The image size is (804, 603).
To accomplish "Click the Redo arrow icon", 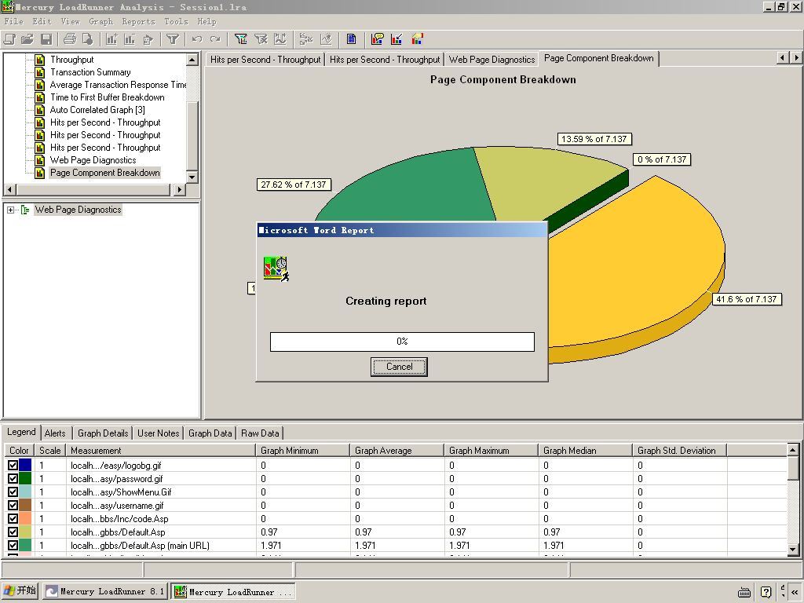I will (x=215, y=39).
